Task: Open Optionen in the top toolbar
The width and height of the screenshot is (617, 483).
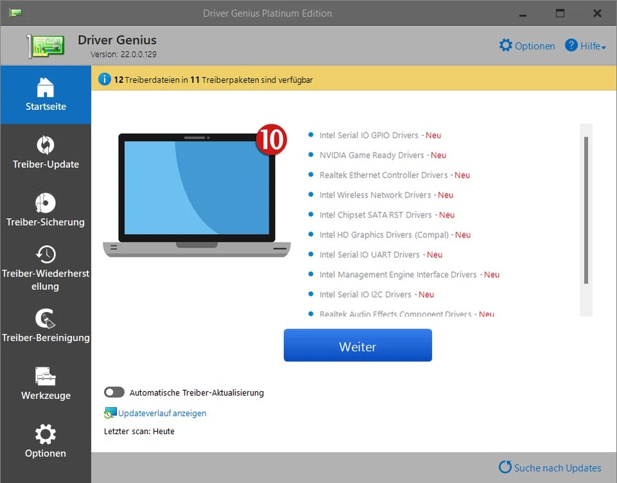Action: 527,46
